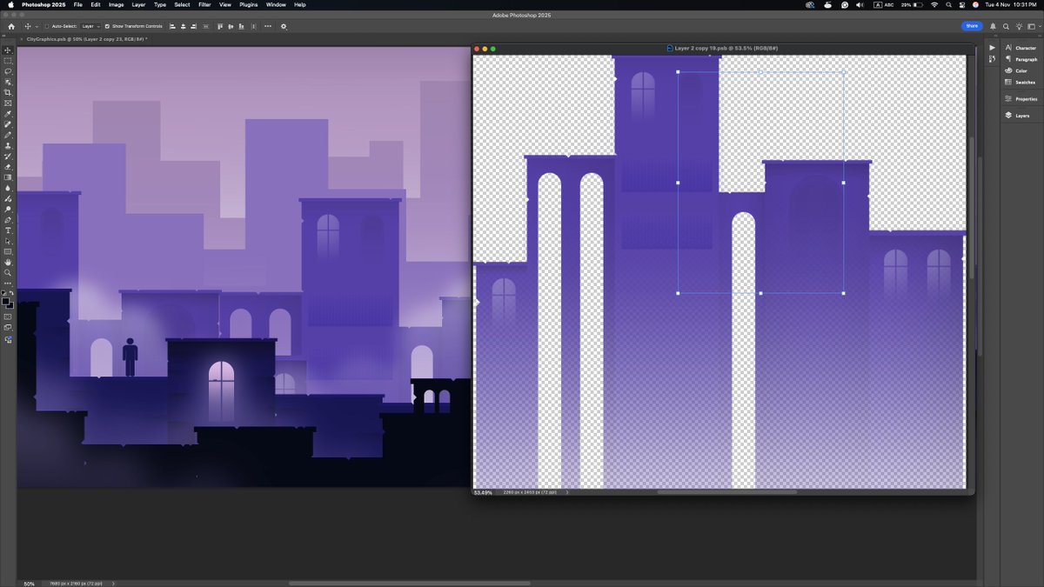This screenshot has height=587, width=1044.
Task: Toggle Quick Mask mode
Action: [7, 317]
